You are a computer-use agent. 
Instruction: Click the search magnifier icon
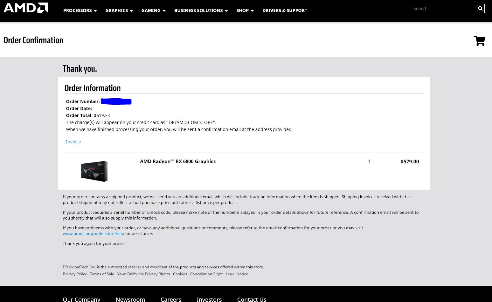tap(480, 9)
